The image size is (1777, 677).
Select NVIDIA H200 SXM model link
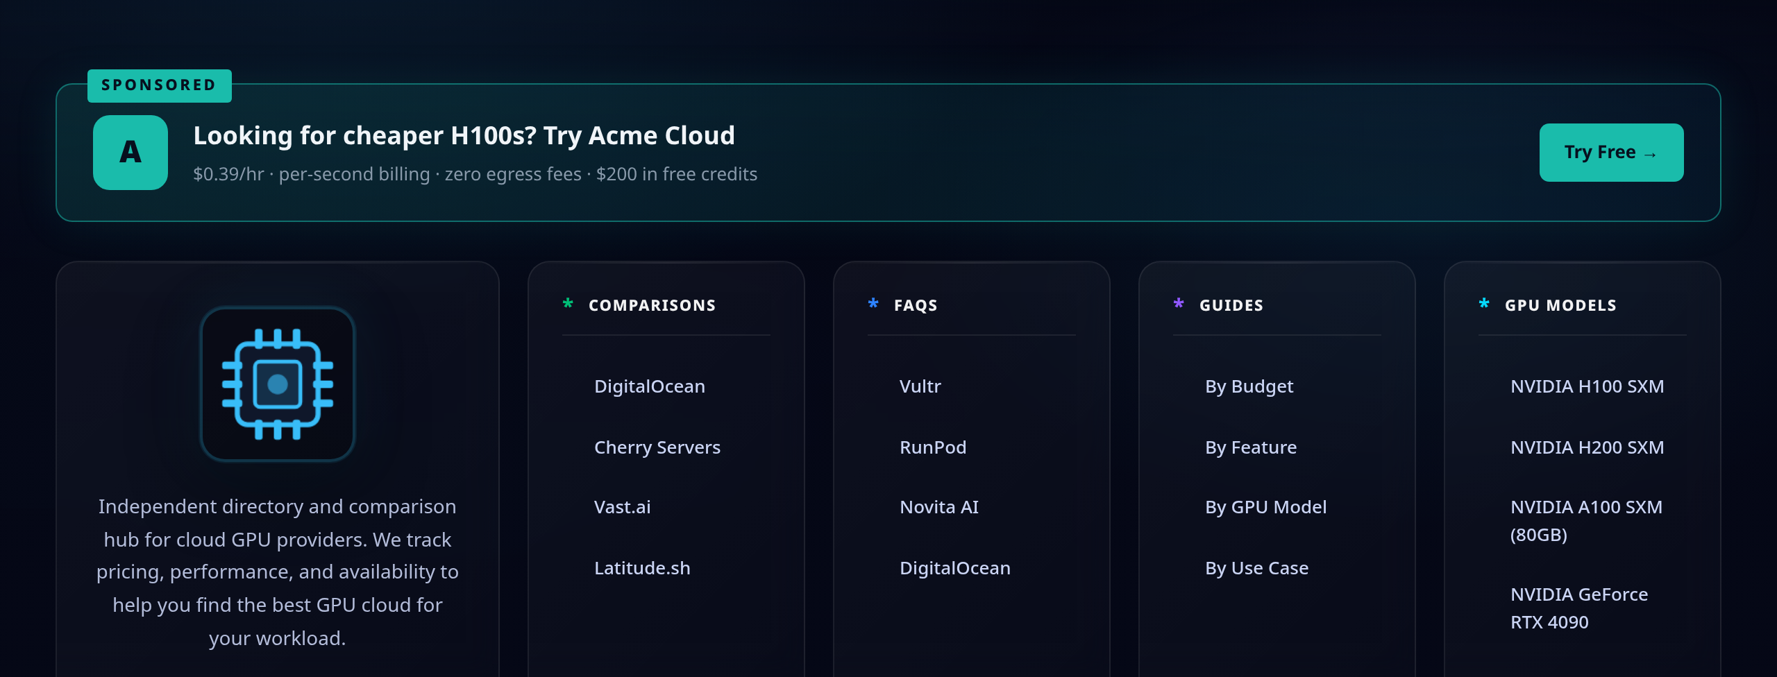[1587, 447]
